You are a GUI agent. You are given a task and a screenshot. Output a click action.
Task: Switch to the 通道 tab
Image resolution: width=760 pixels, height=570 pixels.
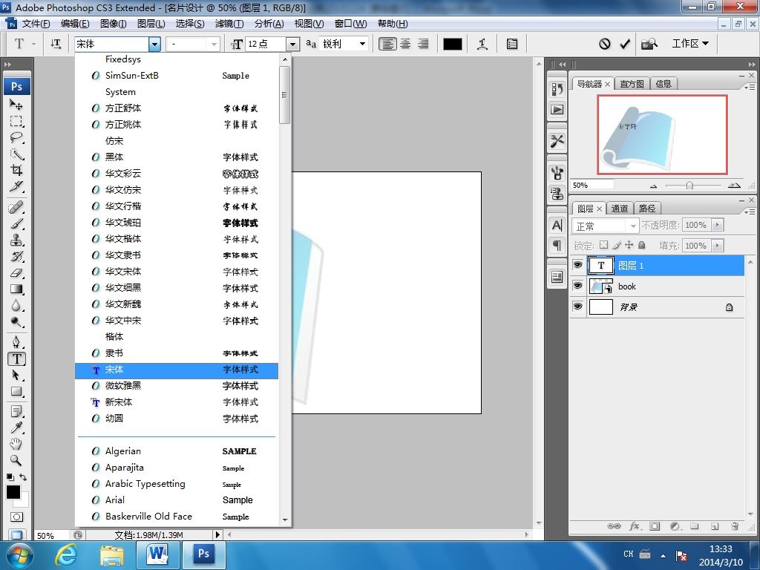click(x=620, y=209)
